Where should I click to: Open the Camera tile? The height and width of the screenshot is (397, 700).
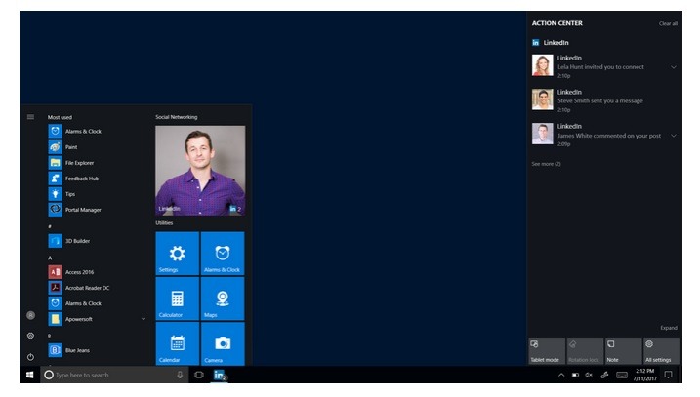point(223,343)
